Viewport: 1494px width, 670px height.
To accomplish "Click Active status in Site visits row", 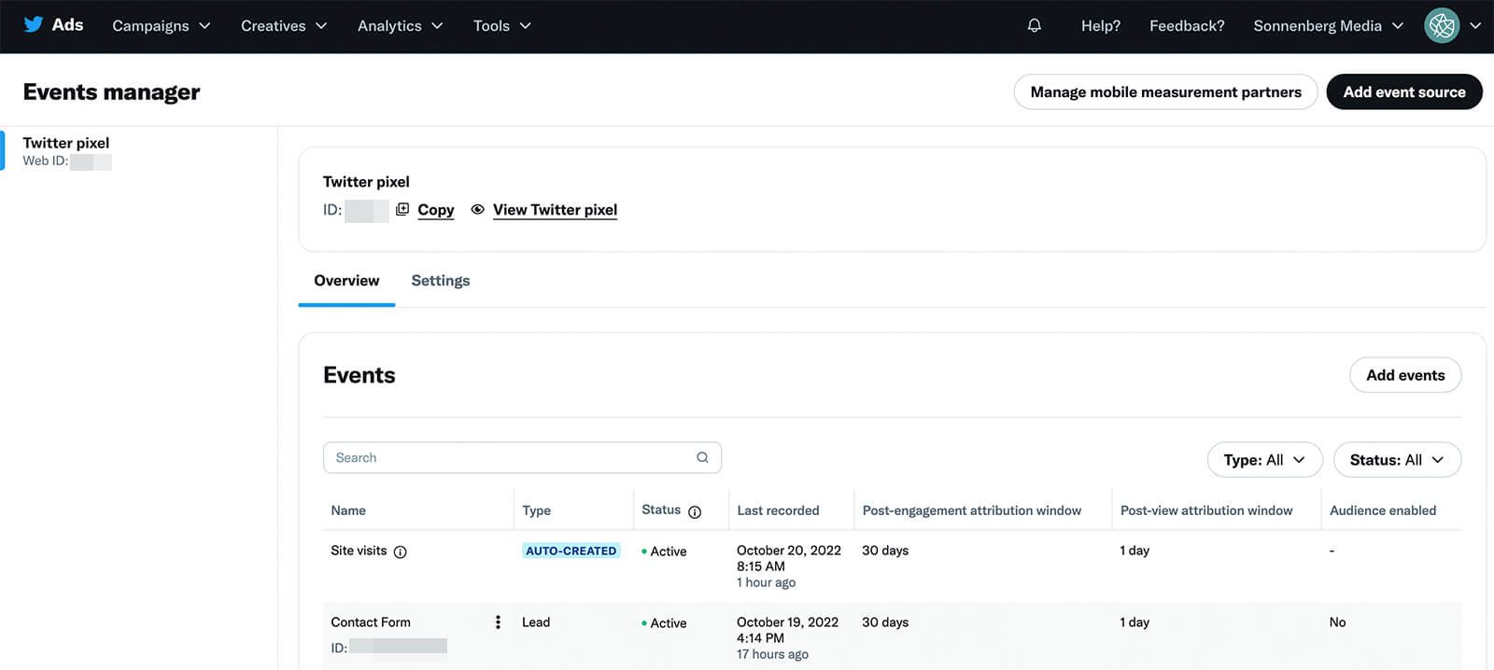I will 665,551.
